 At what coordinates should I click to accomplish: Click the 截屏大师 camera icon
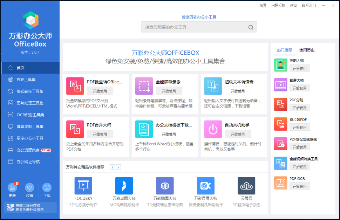280,85
